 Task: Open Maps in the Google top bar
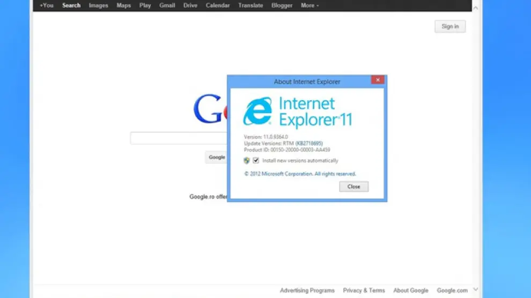pyautogui.click(x=124, y=5)
